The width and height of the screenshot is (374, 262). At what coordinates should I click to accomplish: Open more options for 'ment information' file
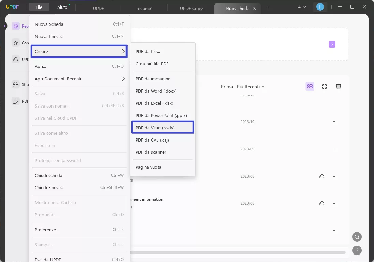(335, 203)
